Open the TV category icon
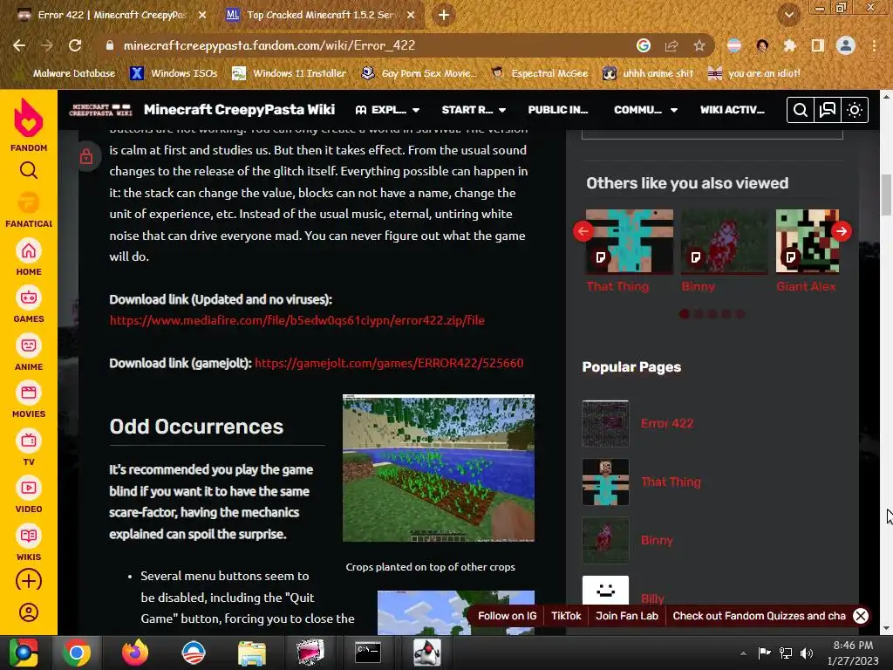This screenshot has height=670, width=893. pos(29,441)
